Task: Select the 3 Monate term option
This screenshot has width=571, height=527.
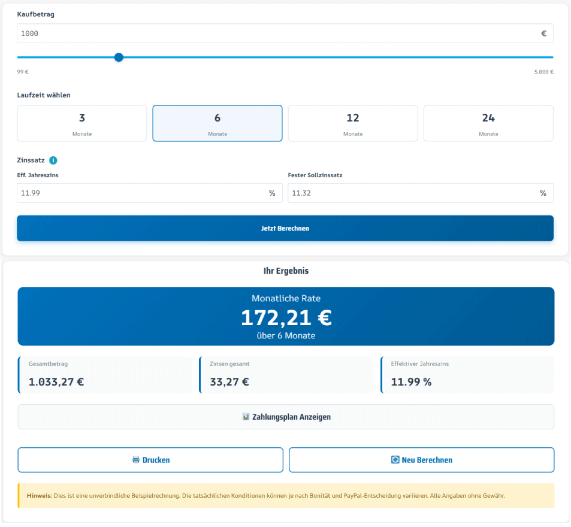Action: pyautogui.click(x=82, y=123)
